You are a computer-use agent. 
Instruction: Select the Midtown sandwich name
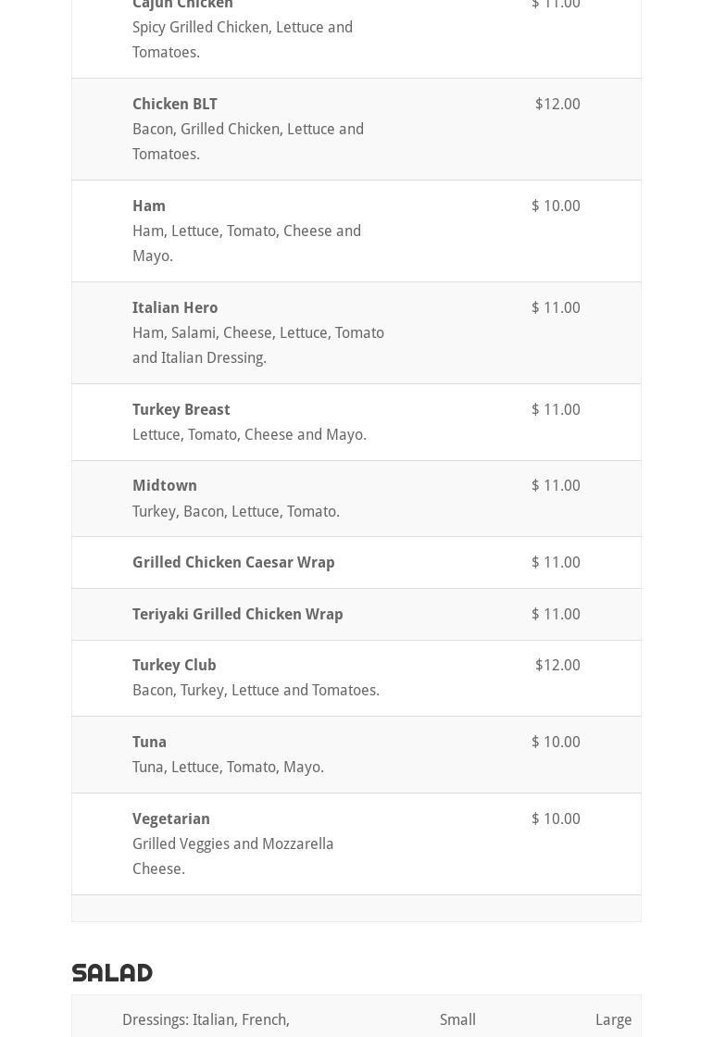click(x=165, y=485)
